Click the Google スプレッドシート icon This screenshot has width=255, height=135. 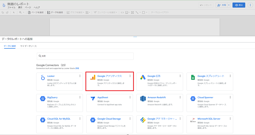[193, 78]
